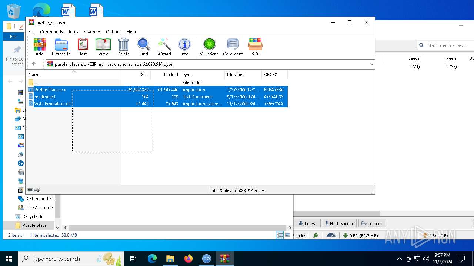The width and height of the screenshot is (474, 266).
Task: Click the speed limits gauge icon in qBittorrent
Action: coord(331,235)
